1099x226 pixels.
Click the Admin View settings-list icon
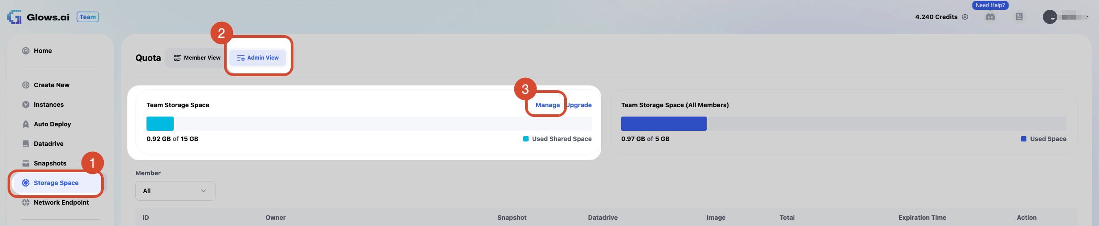pos(241,58)
